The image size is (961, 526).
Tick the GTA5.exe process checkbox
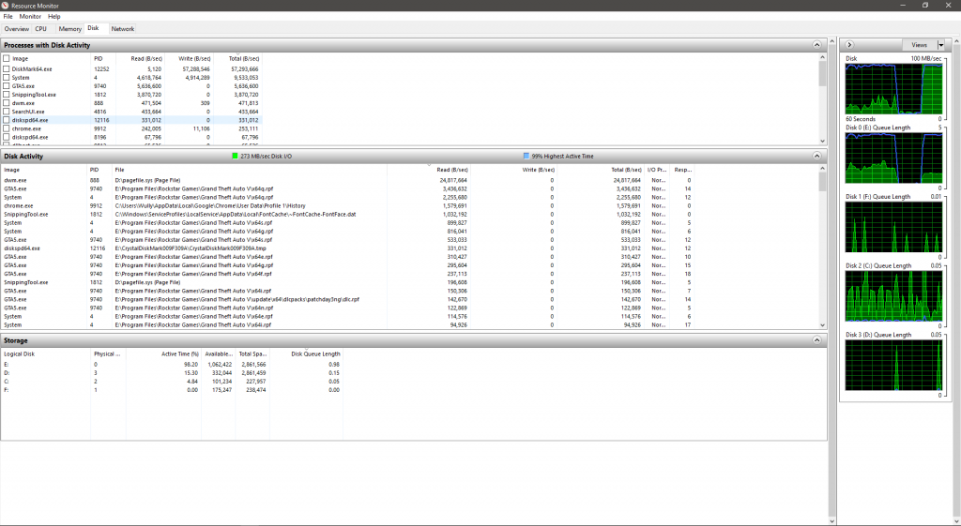pos(7,85)
